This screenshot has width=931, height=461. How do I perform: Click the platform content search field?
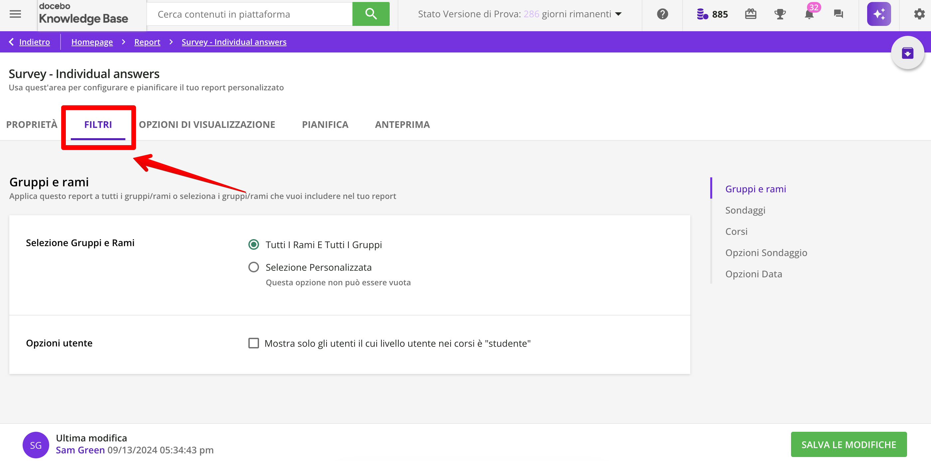tap(249, 14)
